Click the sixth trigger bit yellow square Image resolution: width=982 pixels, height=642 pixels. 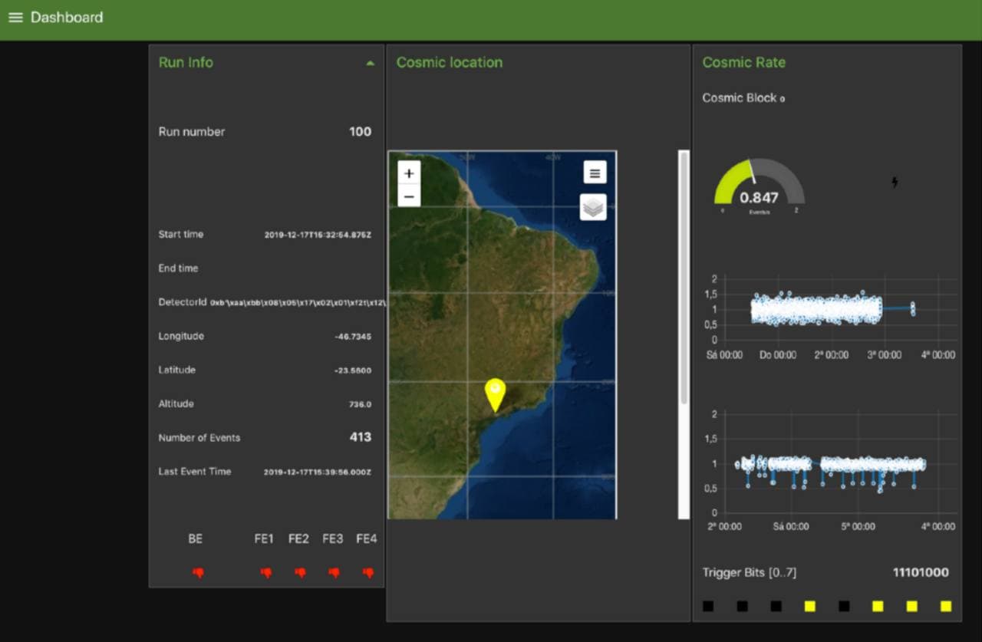(x=878, y=606)
